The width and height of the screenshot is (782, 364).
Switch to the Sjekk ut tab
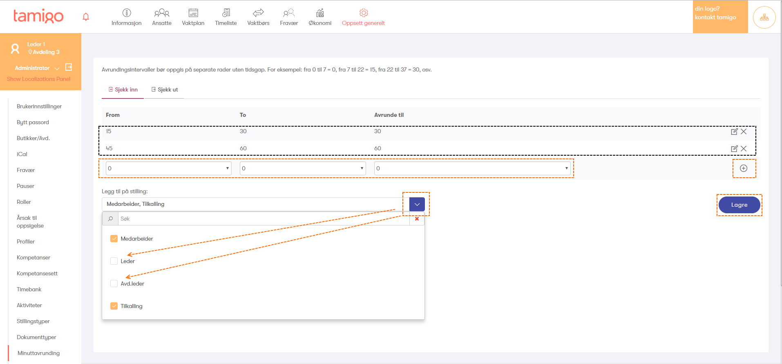165,89
